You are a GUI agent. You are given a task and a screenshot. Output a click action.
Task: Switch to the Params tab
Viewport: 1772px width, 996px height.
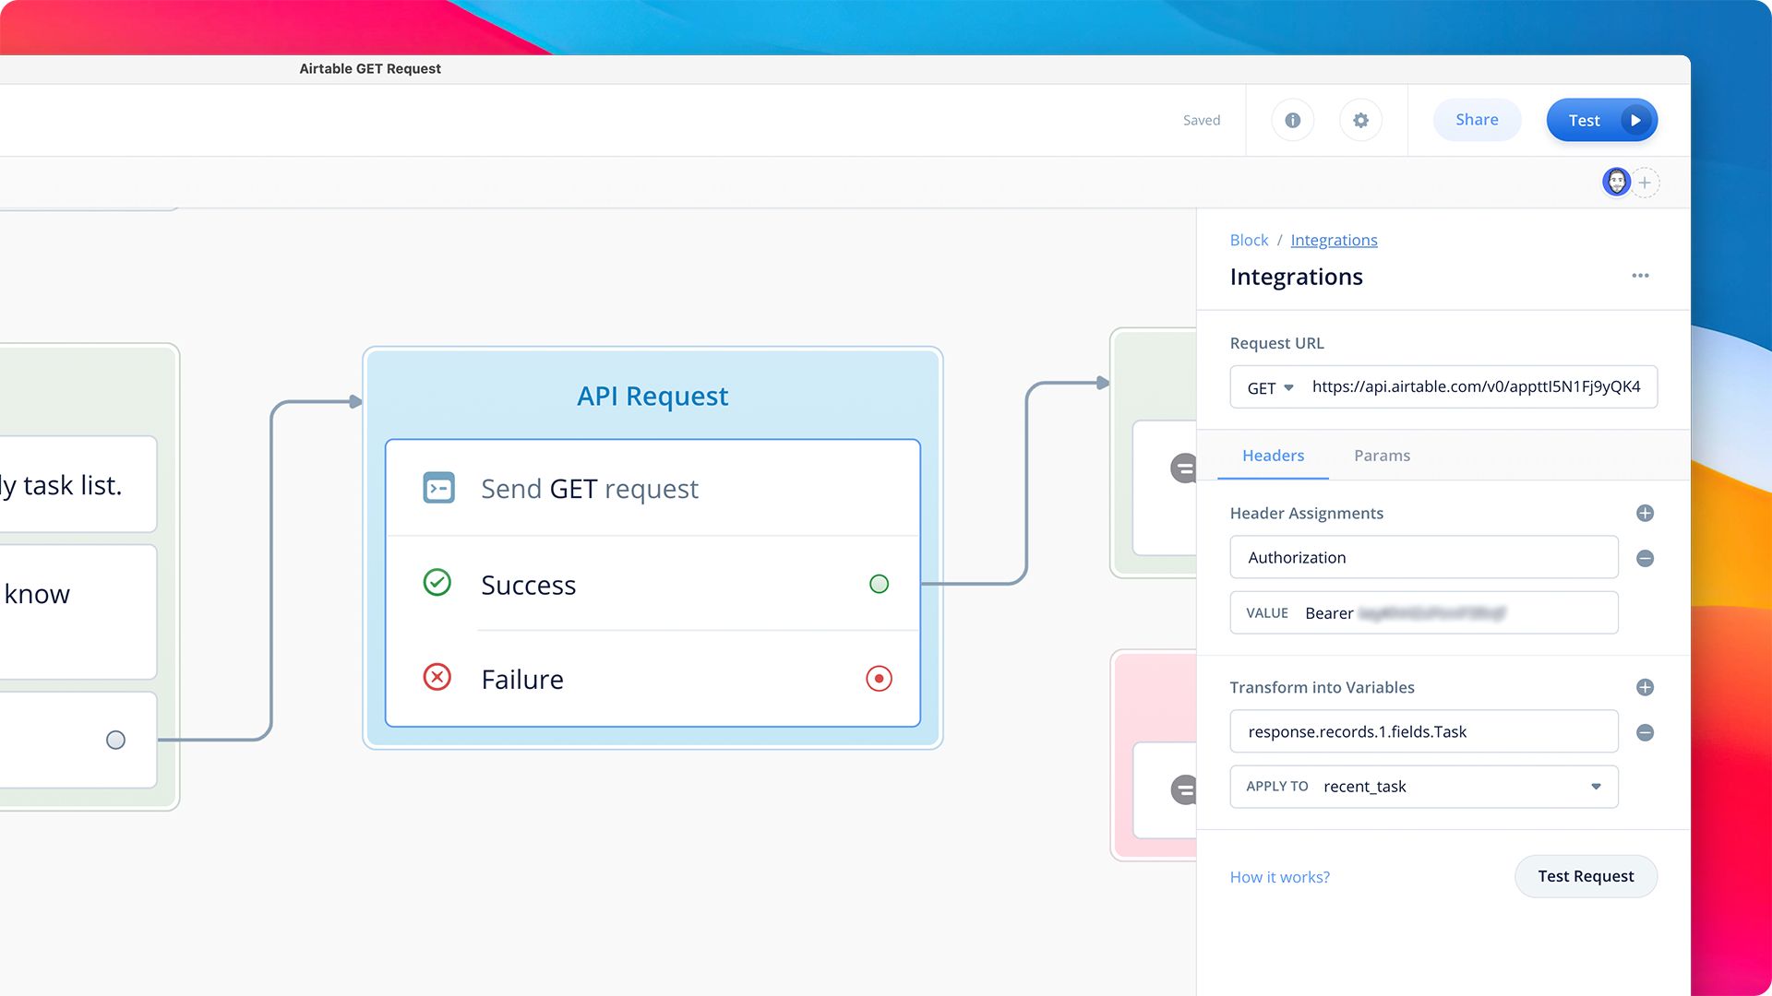pyautogui.click(x=1382, y=455)
